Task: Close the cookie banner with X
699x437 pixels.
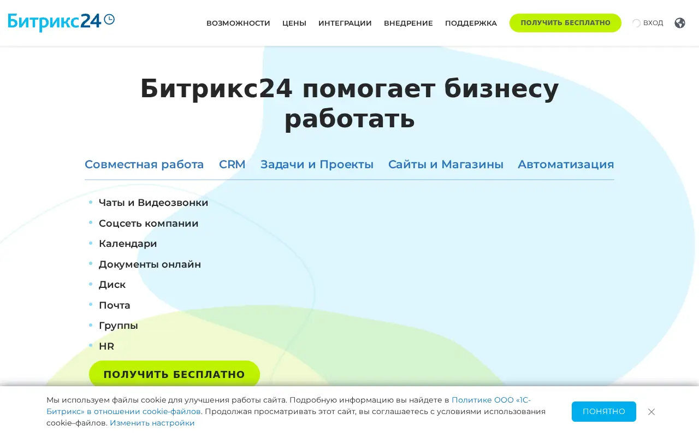Action: pos(651,412)
